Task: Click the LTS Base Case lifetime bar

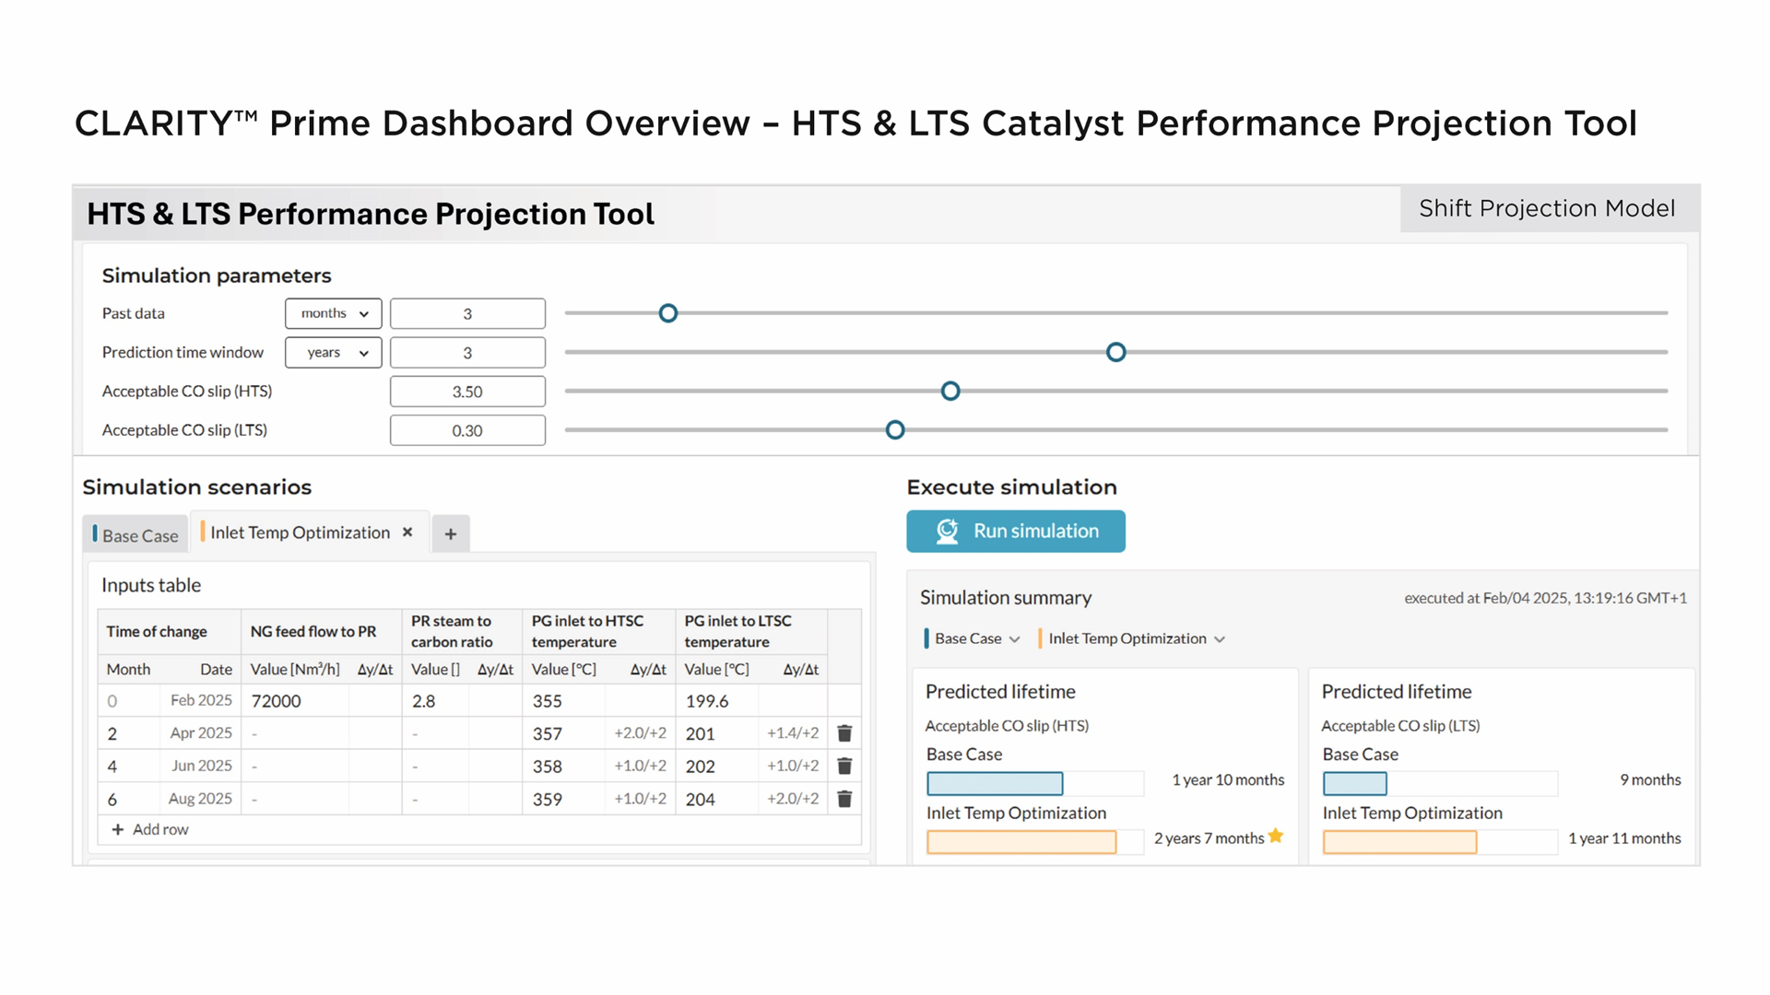Action: click(1440, 783)
